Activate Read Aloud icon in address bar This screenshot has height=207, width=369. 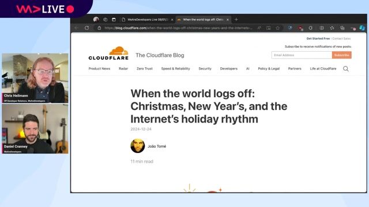(x=259, y=28)
